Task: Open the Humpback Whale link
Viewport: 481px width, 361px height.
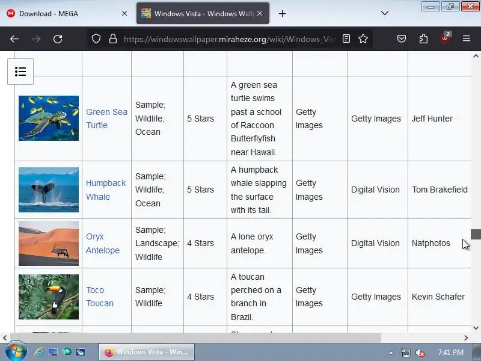Action: [106, 190]
